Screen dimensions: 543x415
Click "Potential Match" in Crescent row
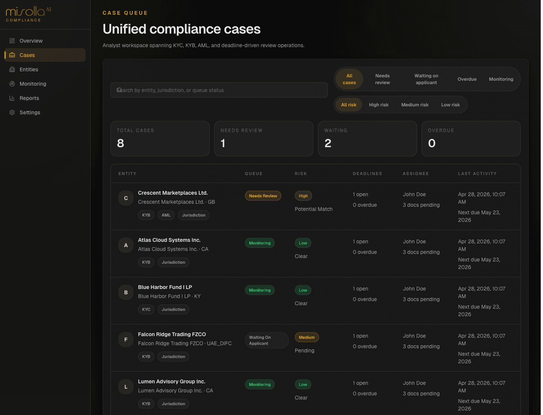tap(314, 209)
